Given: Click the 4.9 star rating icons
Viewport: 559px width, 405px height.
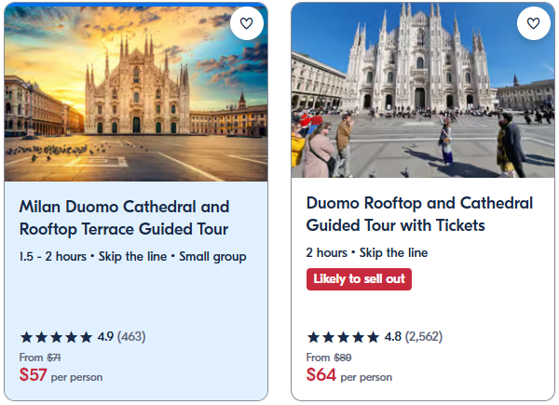Looking at the screenshot, I should [56, 337].
